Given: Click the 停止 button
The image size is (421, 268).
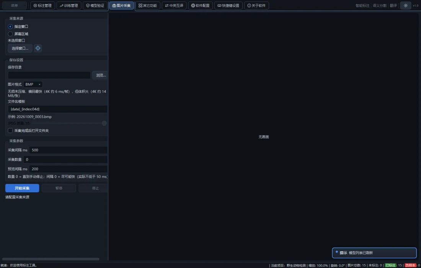Looking at the screenshot, I should pos(93,188).
